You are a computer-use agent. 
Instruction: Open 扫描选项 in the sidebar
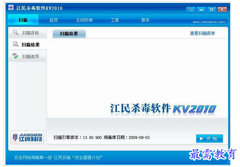(27, 56)
